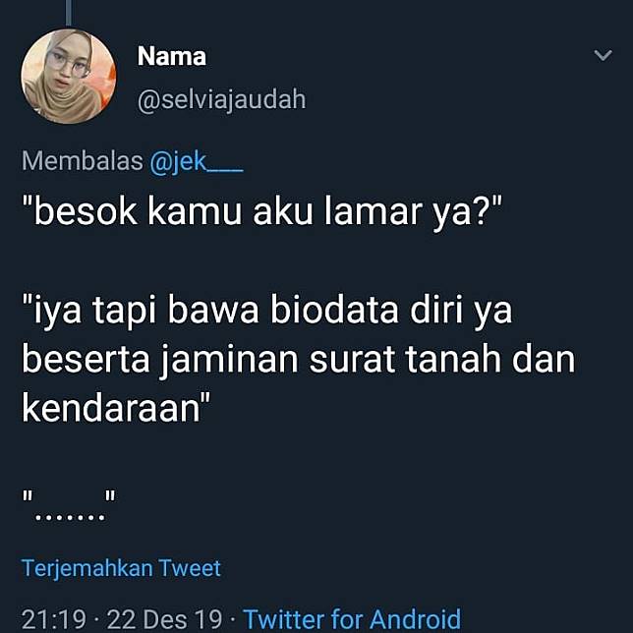Select the word tanah in the tweet
Screen dimensions: 633x633
pyautogui.click(x=453, y=359)
